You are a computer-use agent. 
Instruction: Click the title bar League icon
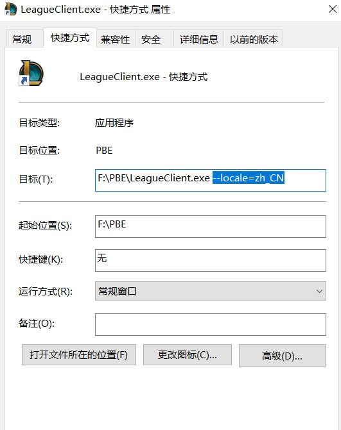11,9
